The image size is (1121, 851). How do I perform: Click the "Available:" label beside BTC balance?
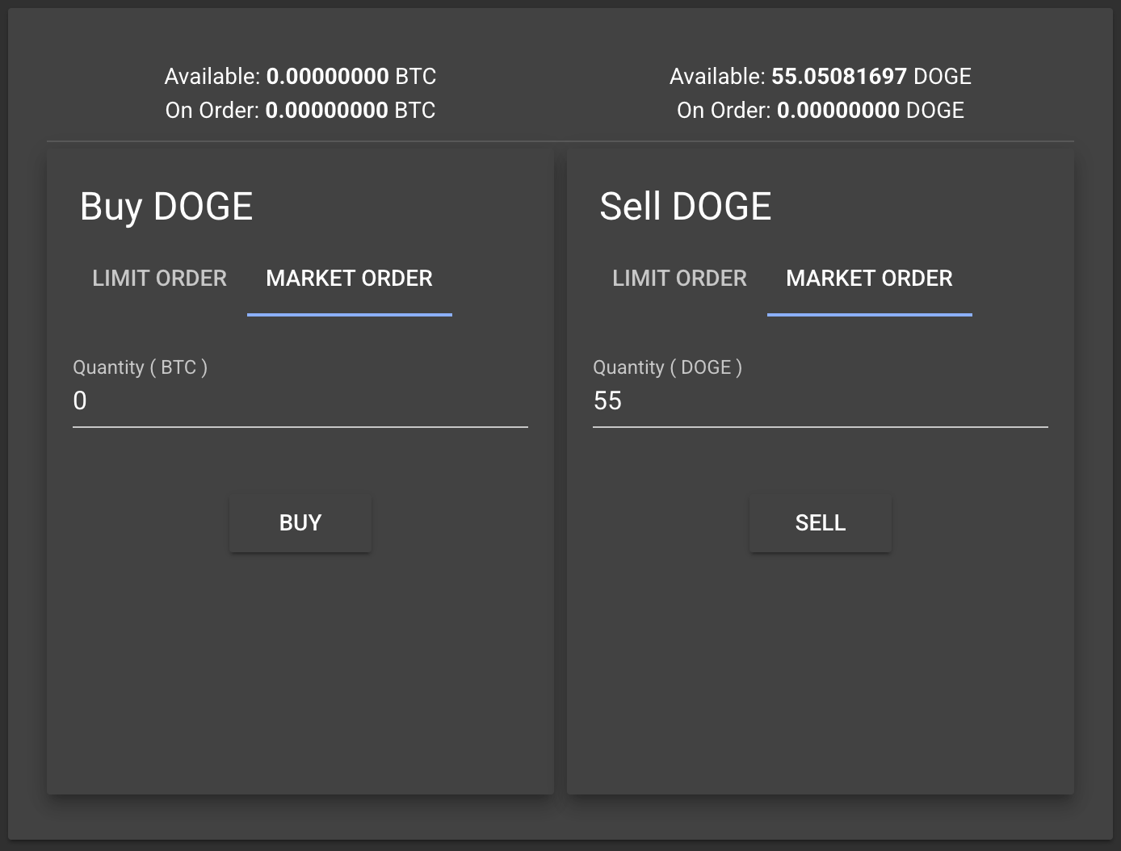(x=212, y=77)
